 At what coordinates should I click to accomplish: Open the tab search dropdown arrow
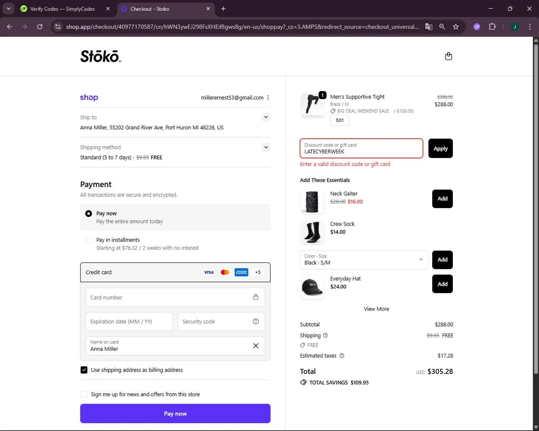(x=9, y=9)
